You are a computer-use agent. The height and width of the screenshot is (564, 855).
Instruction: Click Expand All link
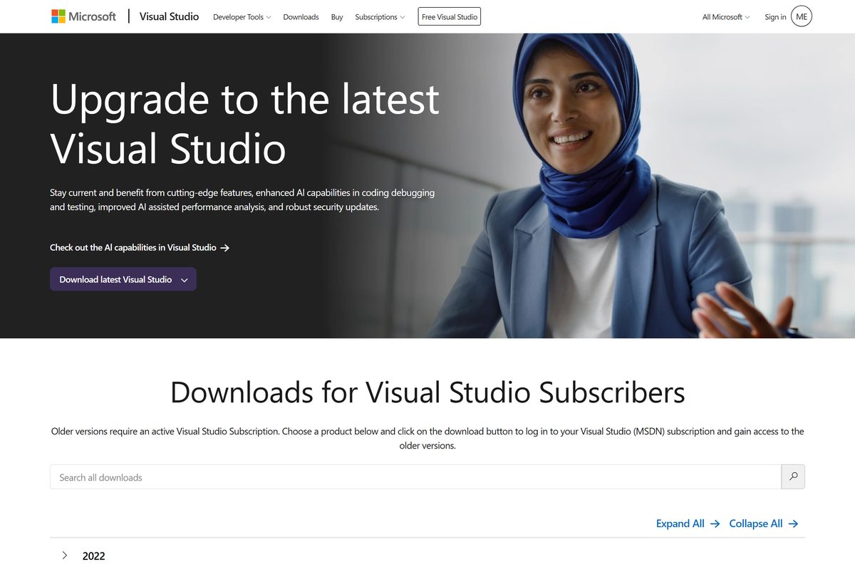pyautogui.click(x=680, y=523)
